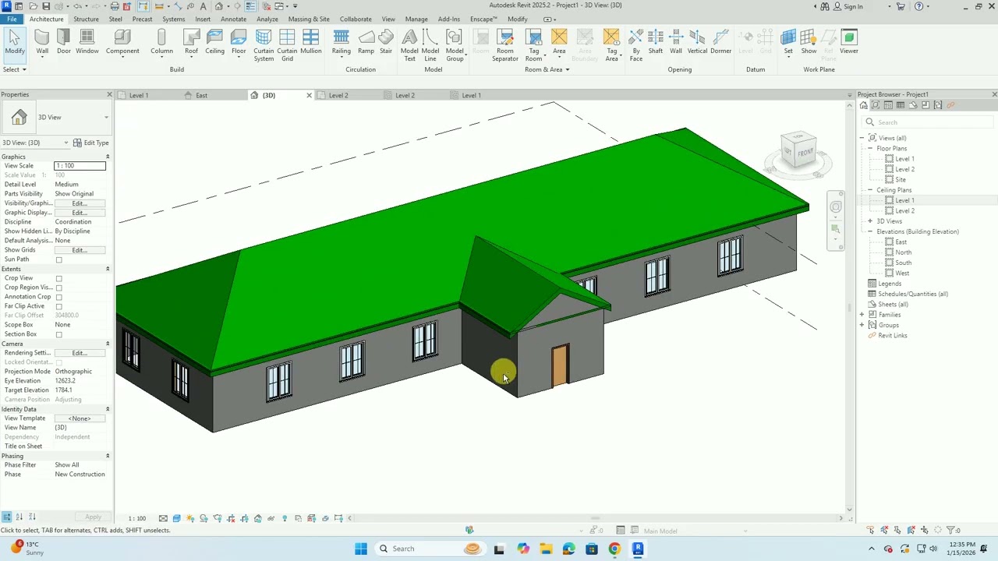Select the Shaft opening tool
This screenshot has width=998, height=561.
click(656, 42)
